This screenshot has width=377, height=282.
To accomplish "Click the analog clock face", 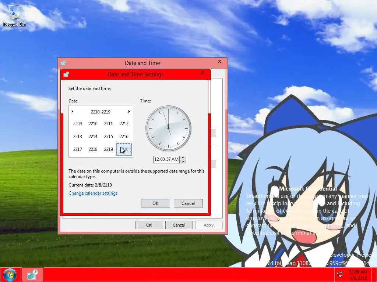I will [x=168, y=128].
